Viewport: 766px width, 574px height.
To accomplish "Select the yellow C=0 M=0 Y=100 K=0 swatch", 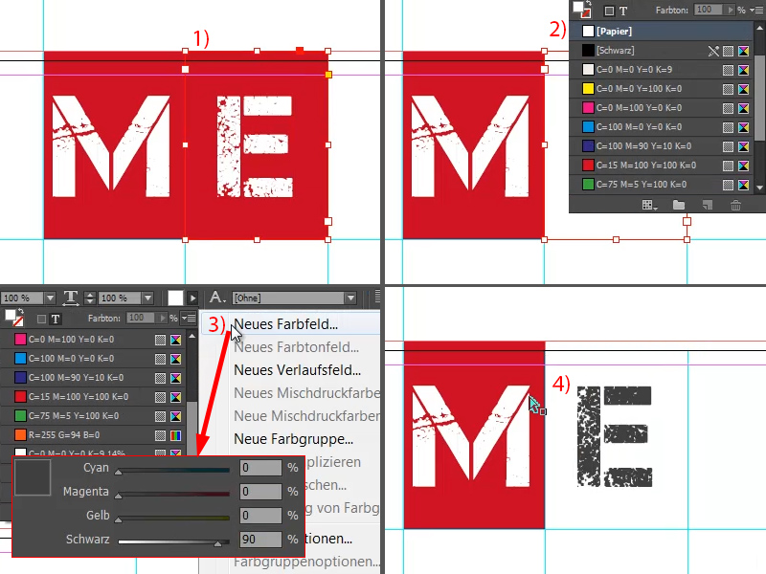I will pyautogui.click(x=661, y=88).
